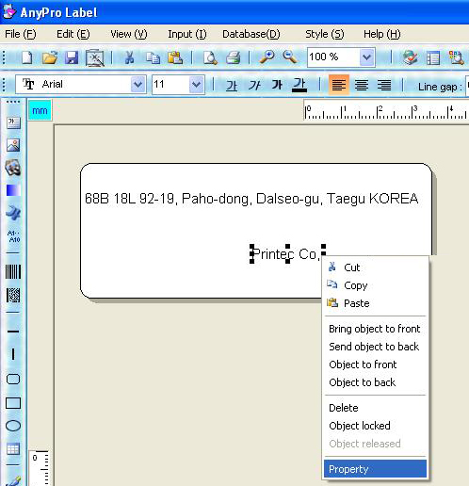Image resolution: width=469 pixels, height=486 pixels.
Task: Click the Print icon in toolbar
Action: (x=234, y=57)
